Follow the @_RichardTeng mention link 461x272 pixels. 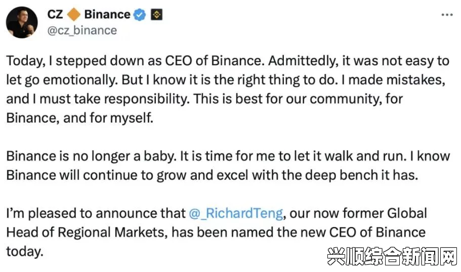coord(236,213)
